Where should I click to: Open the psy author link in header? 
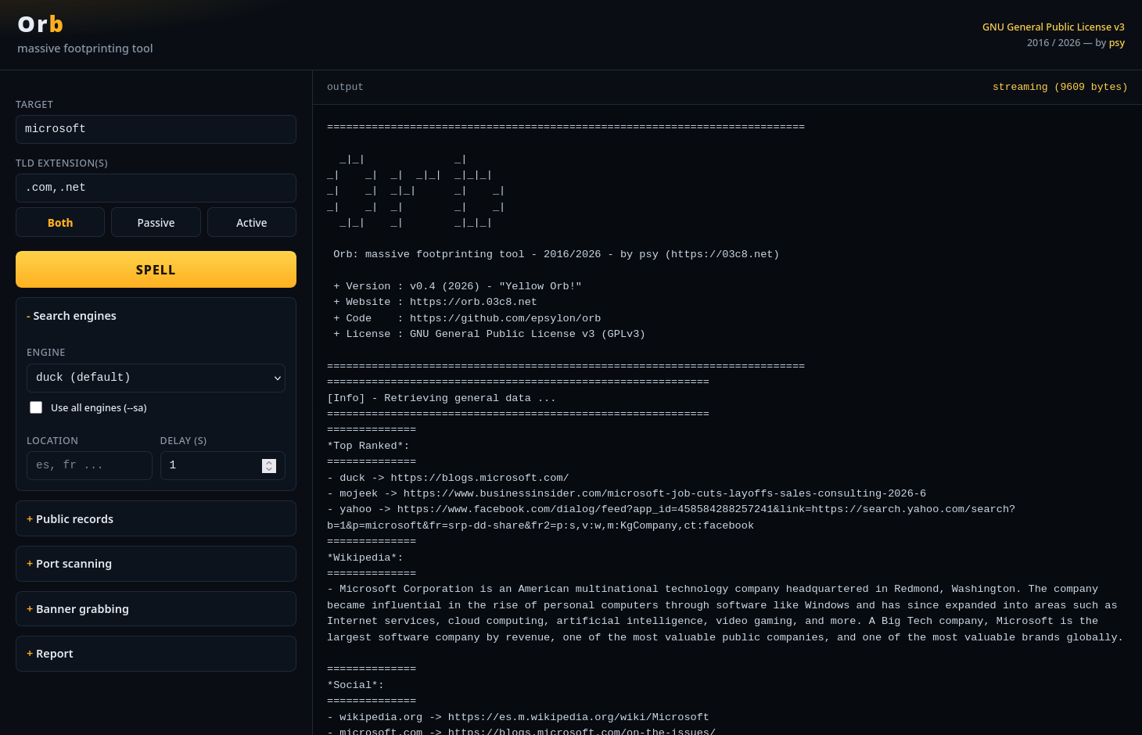(1116, 43)
